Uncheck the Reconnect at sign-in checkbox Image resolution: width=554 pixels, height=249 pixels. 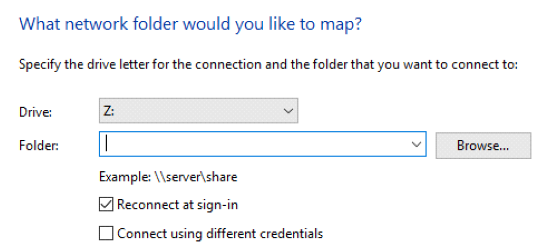[106, 205]
